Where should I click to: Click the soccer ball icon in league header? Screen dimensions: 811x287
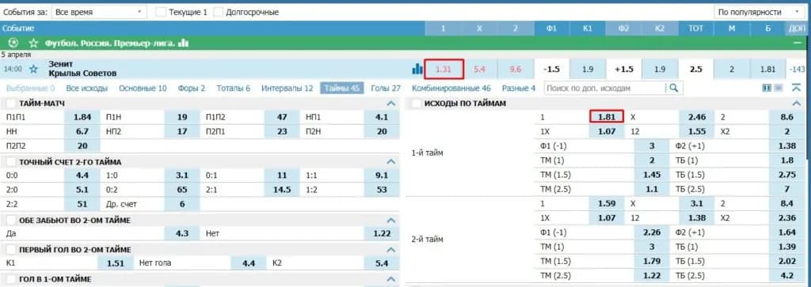[14, 43]
